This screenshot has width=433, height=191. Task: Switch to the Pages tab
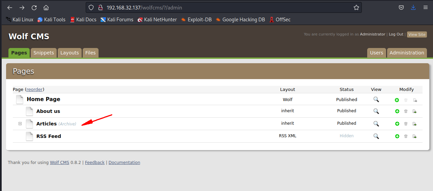pos(19,53)
